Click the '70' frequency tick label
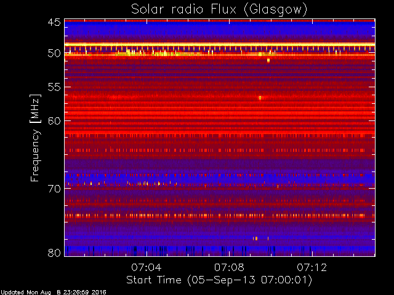Viewport: 394px width, 295px height. click(x=54, y=189)
